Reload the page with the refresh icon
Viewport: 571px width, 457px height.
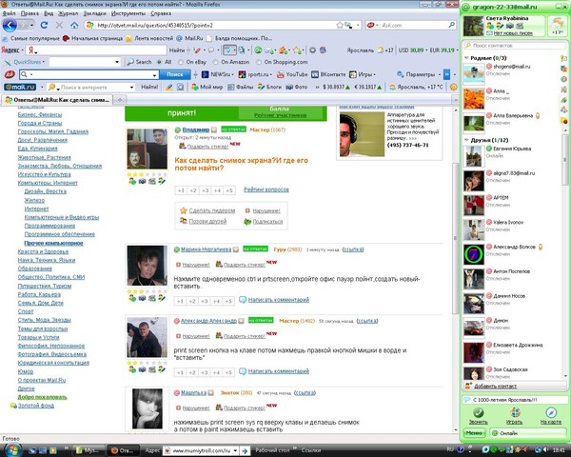pos(44,25)
